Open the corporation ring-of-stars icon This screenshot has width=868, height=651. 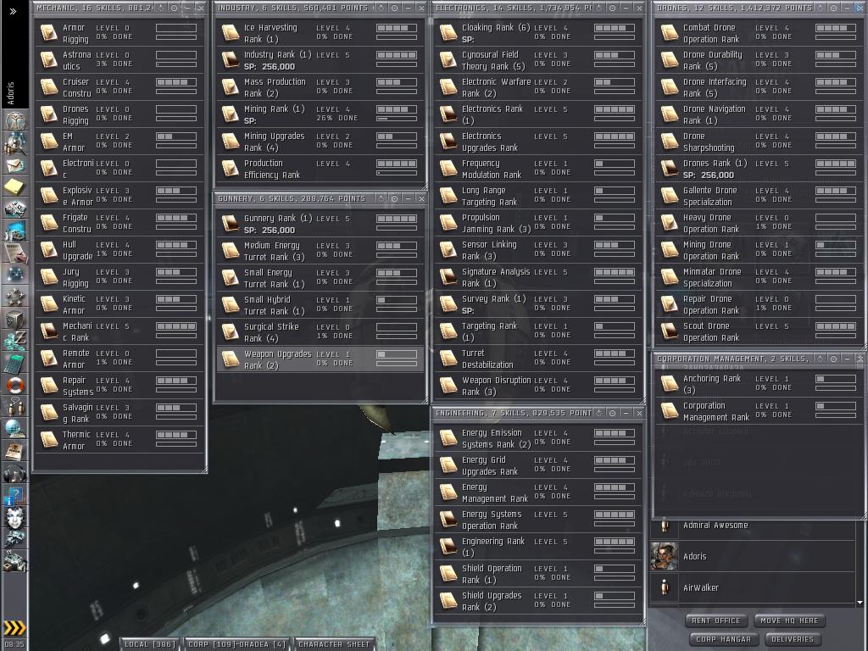[x=15, y=298]
